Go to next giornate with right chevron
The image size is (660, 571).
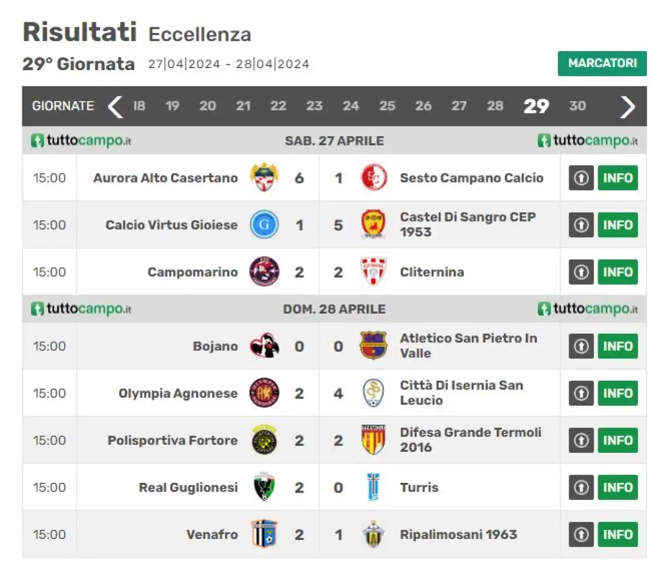click(628, 106)
